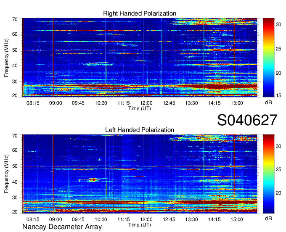Click the 70 MHz tick on Left Handed plot

pyautogui.click(x=15, y=136)
